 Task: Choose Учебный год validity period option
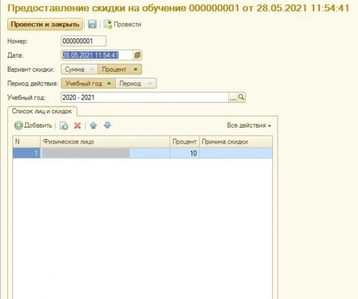(x=88, y=84)
